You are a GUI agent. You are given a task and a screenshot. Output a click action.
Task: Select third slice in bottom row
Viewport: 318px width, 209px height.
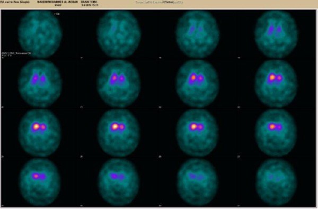click(x=198, y=182)
